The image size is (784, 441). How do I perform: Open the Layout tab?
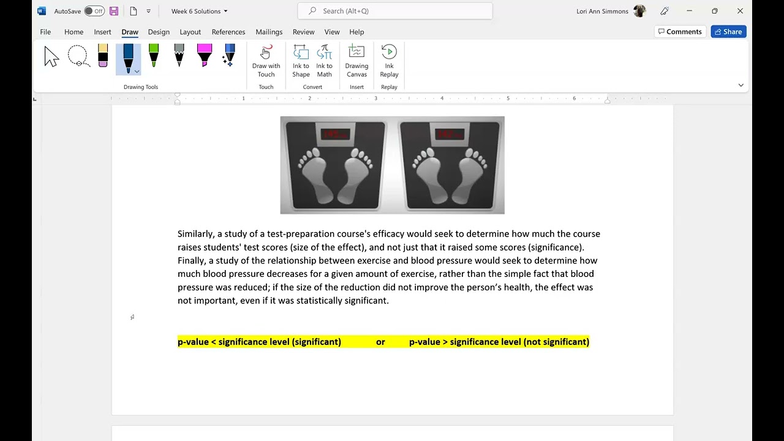click(x=190, y=32)
